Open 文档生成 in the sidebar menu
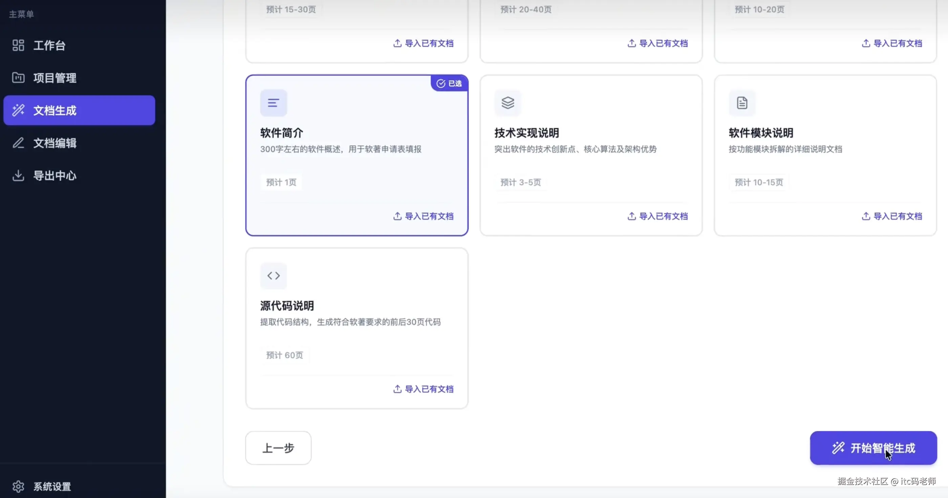 pyautogui.click(x=55, y=110)
